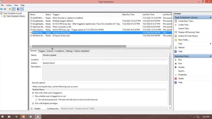Viewport: 212px width, 119px height.
Task: Click Create Basic Task link
Action: [x=186, y=21]
